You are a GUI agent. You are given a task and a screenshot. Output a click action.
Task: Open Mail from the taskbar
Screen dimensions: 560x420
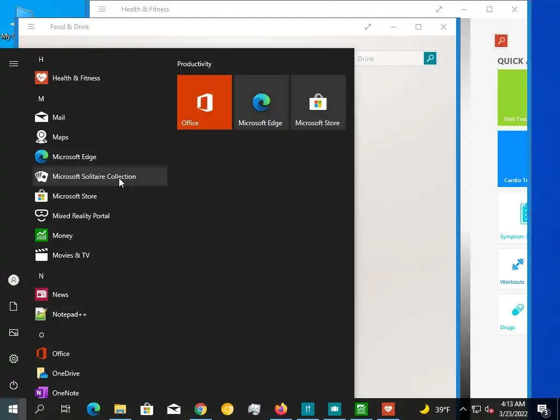173,409
